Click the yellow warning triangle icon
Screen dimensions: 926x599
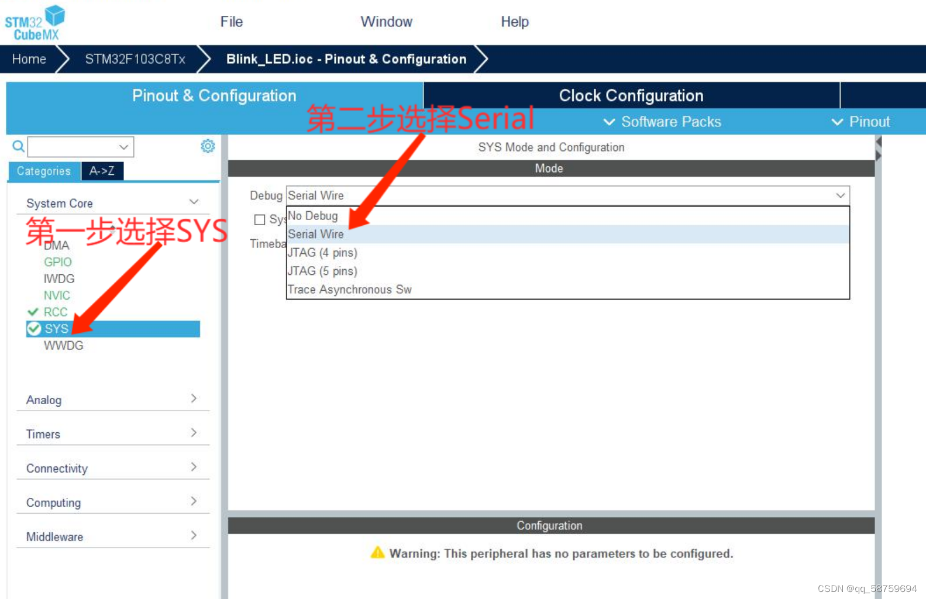378,552
